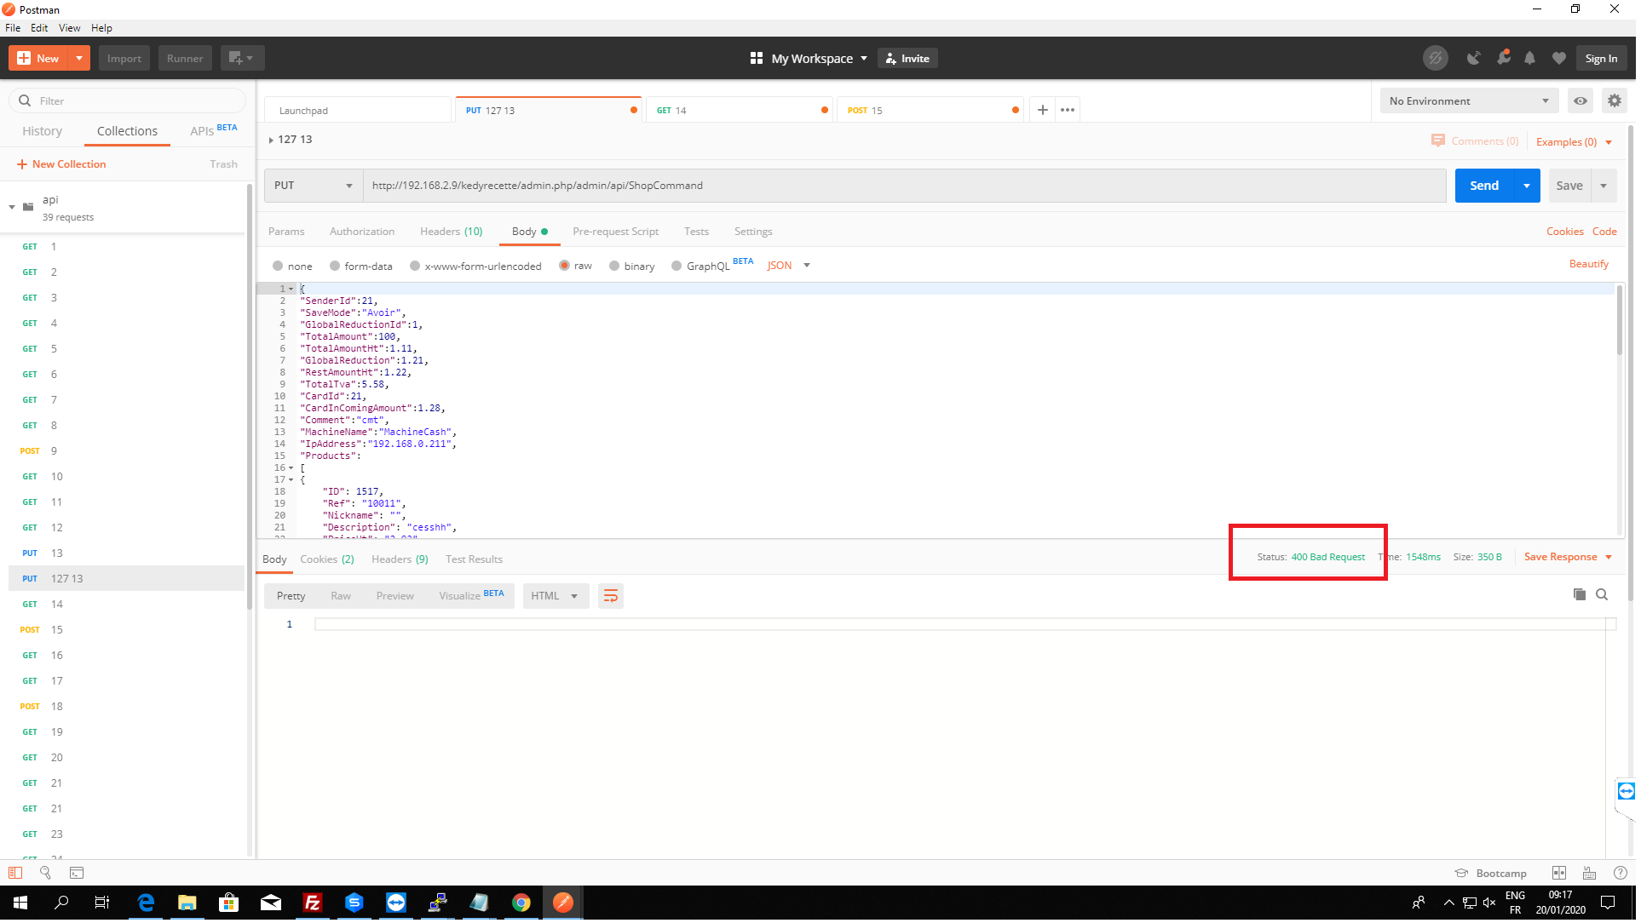Click the request URL input field

click(x=903, y=186)
